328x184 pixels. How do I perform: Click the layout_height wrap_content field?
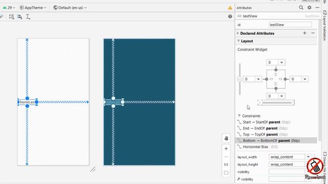click(286, 165)
